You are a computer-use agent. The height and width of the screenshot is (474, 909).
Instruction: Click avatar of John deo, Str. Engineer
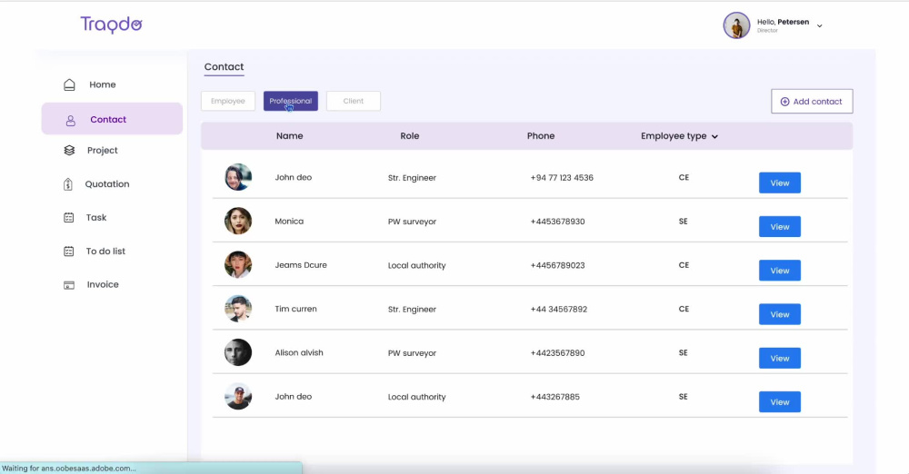(x=238, y=177)
